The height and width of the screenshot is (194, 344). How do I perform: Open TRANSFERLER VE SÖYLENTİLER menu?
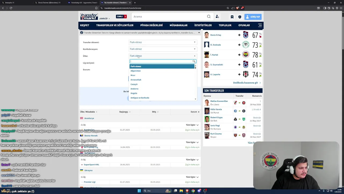tap(115, 25)
